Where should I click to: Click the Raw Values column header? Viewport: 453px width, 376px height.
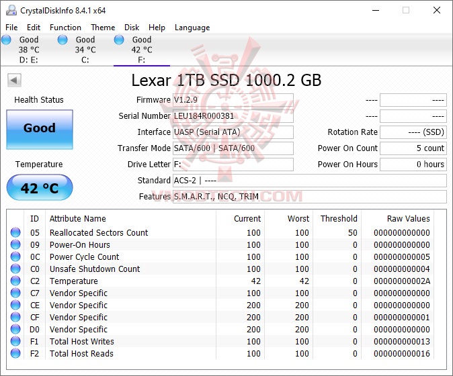(397, 218)
